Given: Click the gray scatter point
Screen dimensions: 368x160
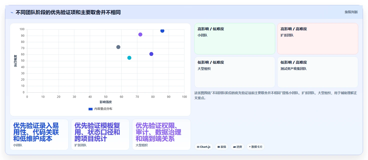Looking at the screenshot, I should pos(118,47).
